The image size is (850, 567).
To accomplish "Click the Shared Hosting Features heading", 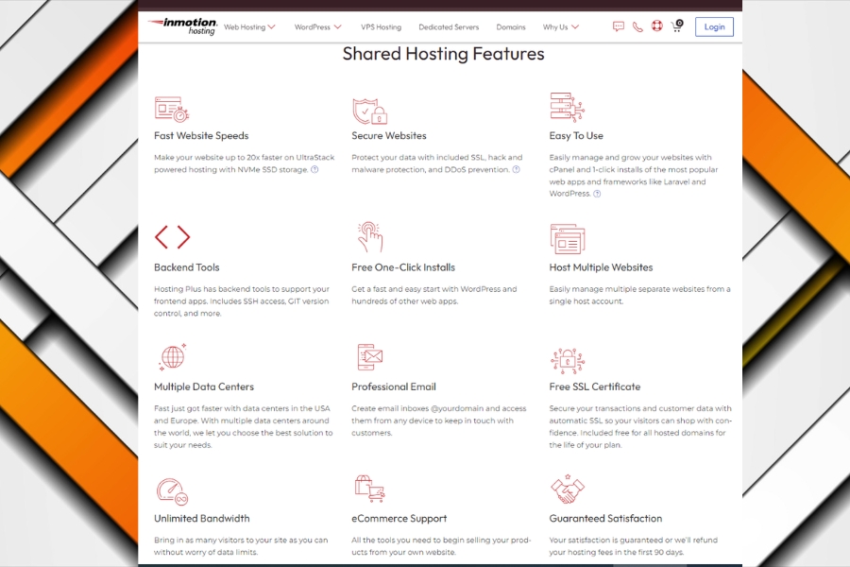I will pos(443,54).
